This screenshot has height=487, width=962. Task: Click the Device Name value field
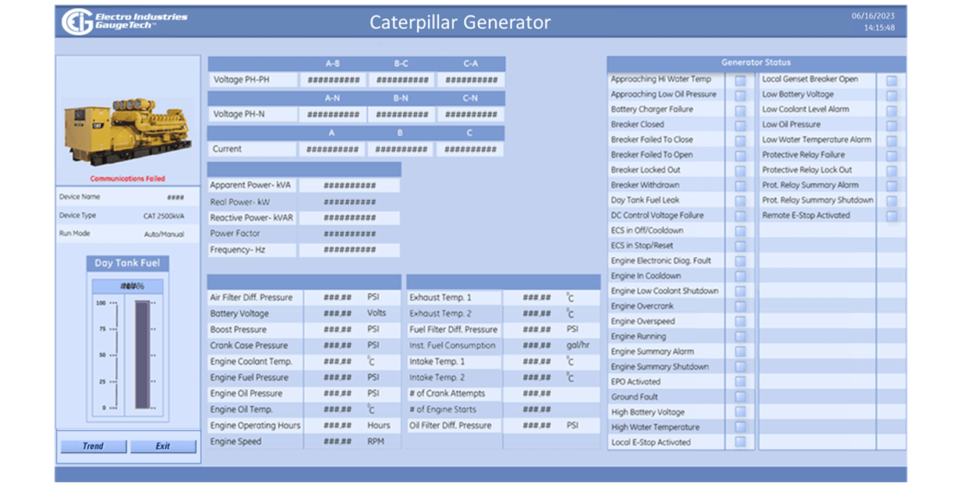(176, 198)
